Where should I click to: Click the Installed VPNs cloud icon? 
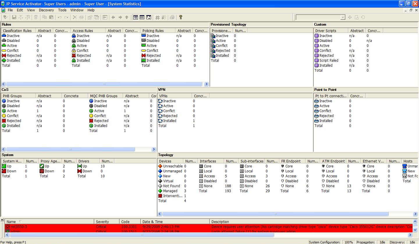pos(160,121)
